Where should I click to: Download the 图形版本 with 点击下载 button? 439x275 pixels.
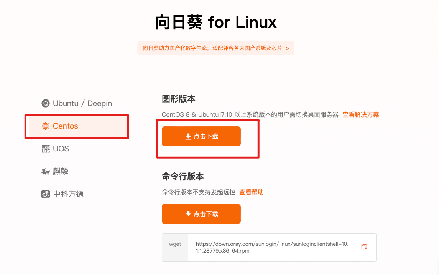(x=201, y=136)
